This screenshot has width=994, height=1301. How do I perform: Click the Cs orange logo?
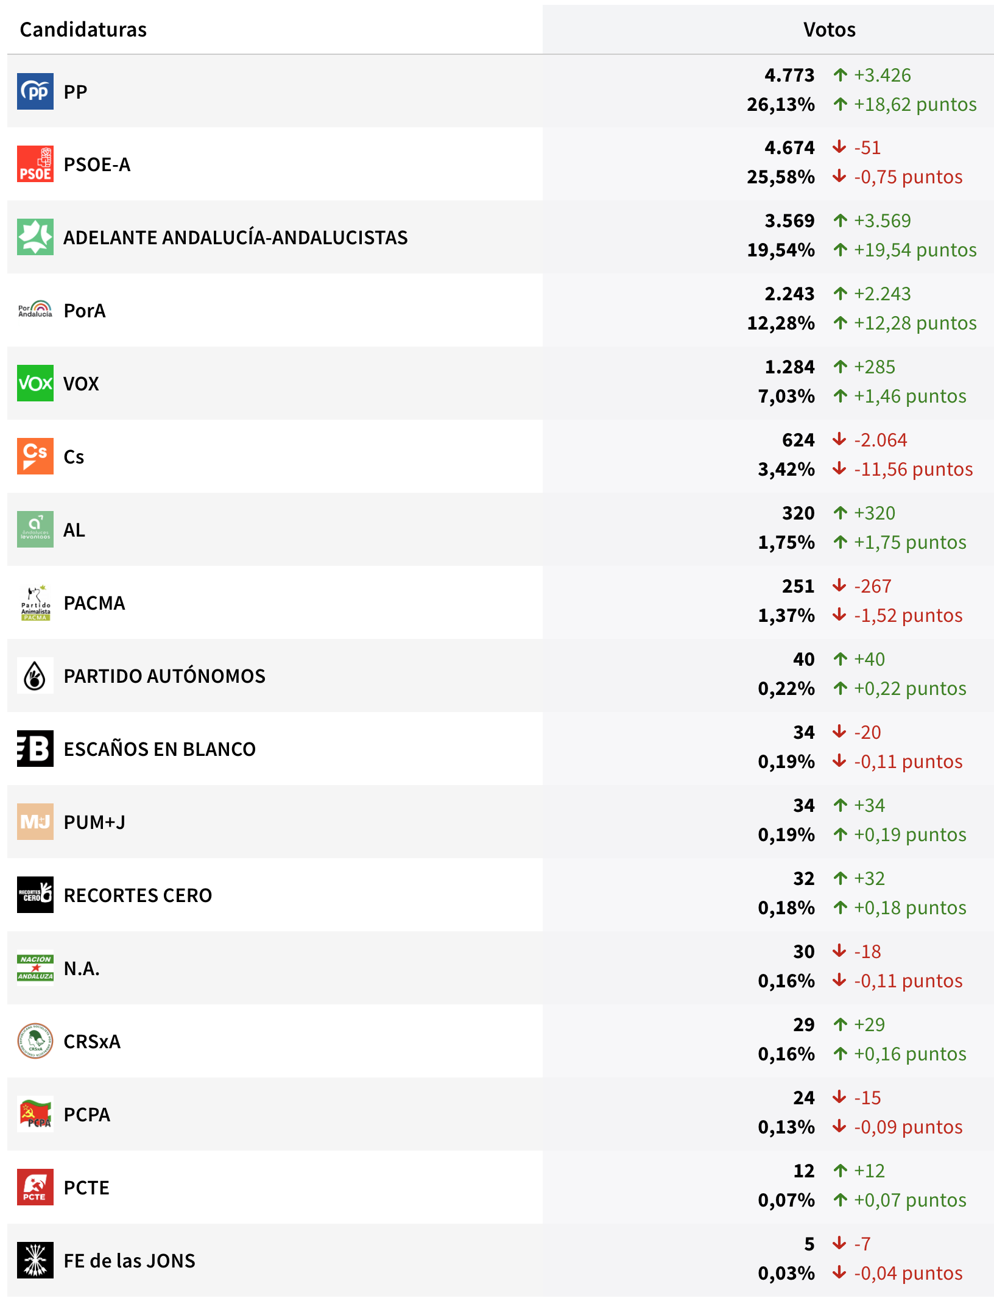pos(35,457)
